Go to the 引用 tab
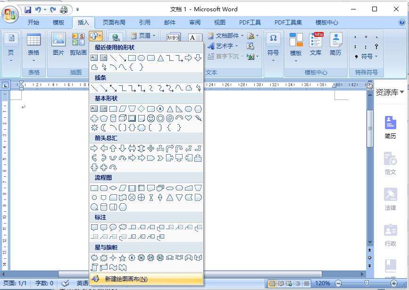Image resolution: width=409 pixels, height=290 pixels. point(145,23)
